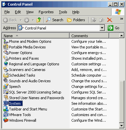Expand the toolbar overflow chevron
This screenshot has width=126, height=130.
tap(121, 19)
